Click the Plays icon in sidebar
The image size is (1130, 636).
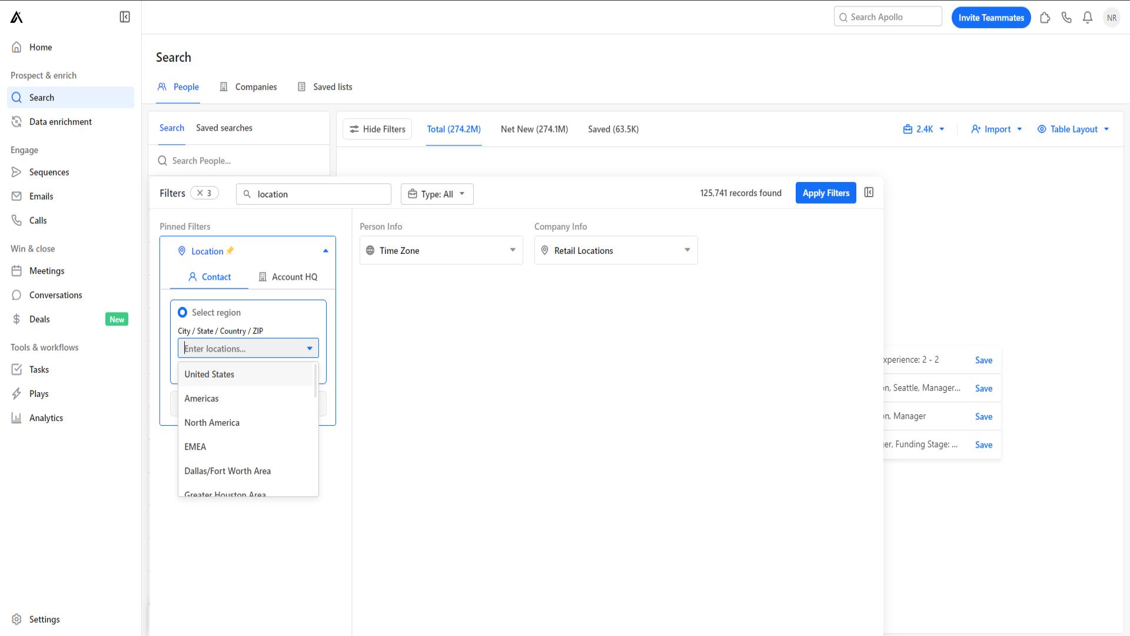pyautogui.click(x=16, y=394)
